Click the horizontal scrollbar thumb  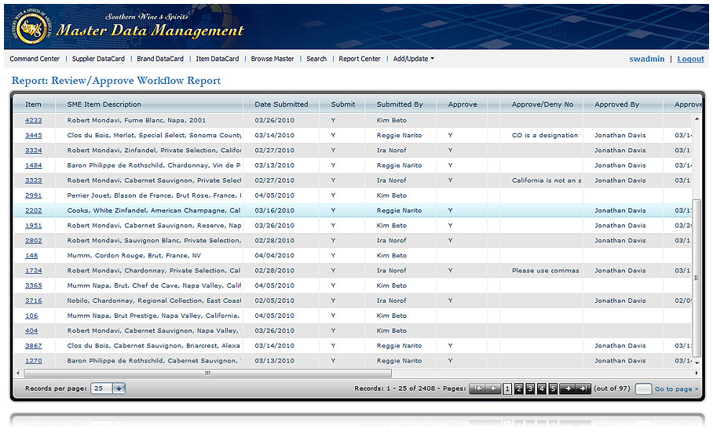pos(208,374)
